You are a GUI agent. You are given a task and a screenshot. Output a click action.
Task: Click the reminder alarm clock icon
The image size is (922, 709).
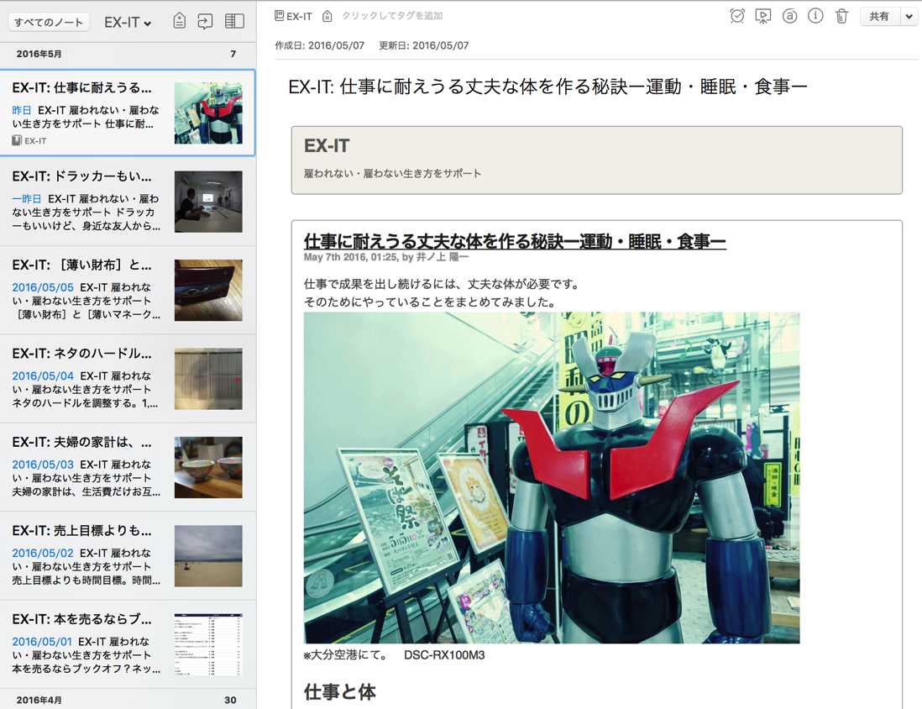(x=737, y=16)
